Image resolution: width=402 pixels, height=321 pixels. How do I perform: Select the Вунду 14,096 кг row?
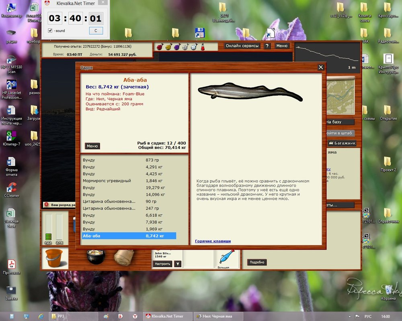click(129, 195)
